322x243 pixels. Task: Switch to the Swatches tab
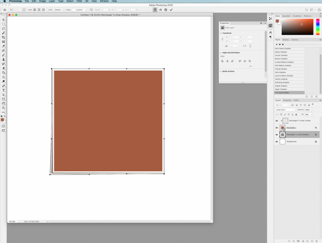(286, 16)
